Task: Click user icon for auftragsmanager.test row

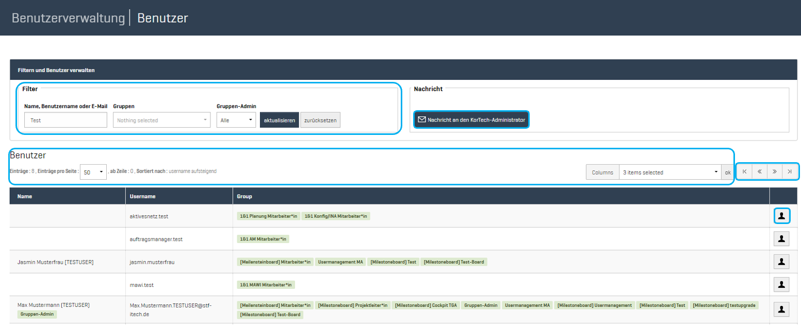Action: pos(781,239)
